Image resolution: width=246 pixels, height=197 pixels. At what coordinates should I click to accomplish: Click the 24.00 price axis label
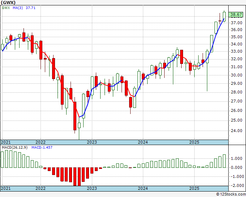[237, 131]
